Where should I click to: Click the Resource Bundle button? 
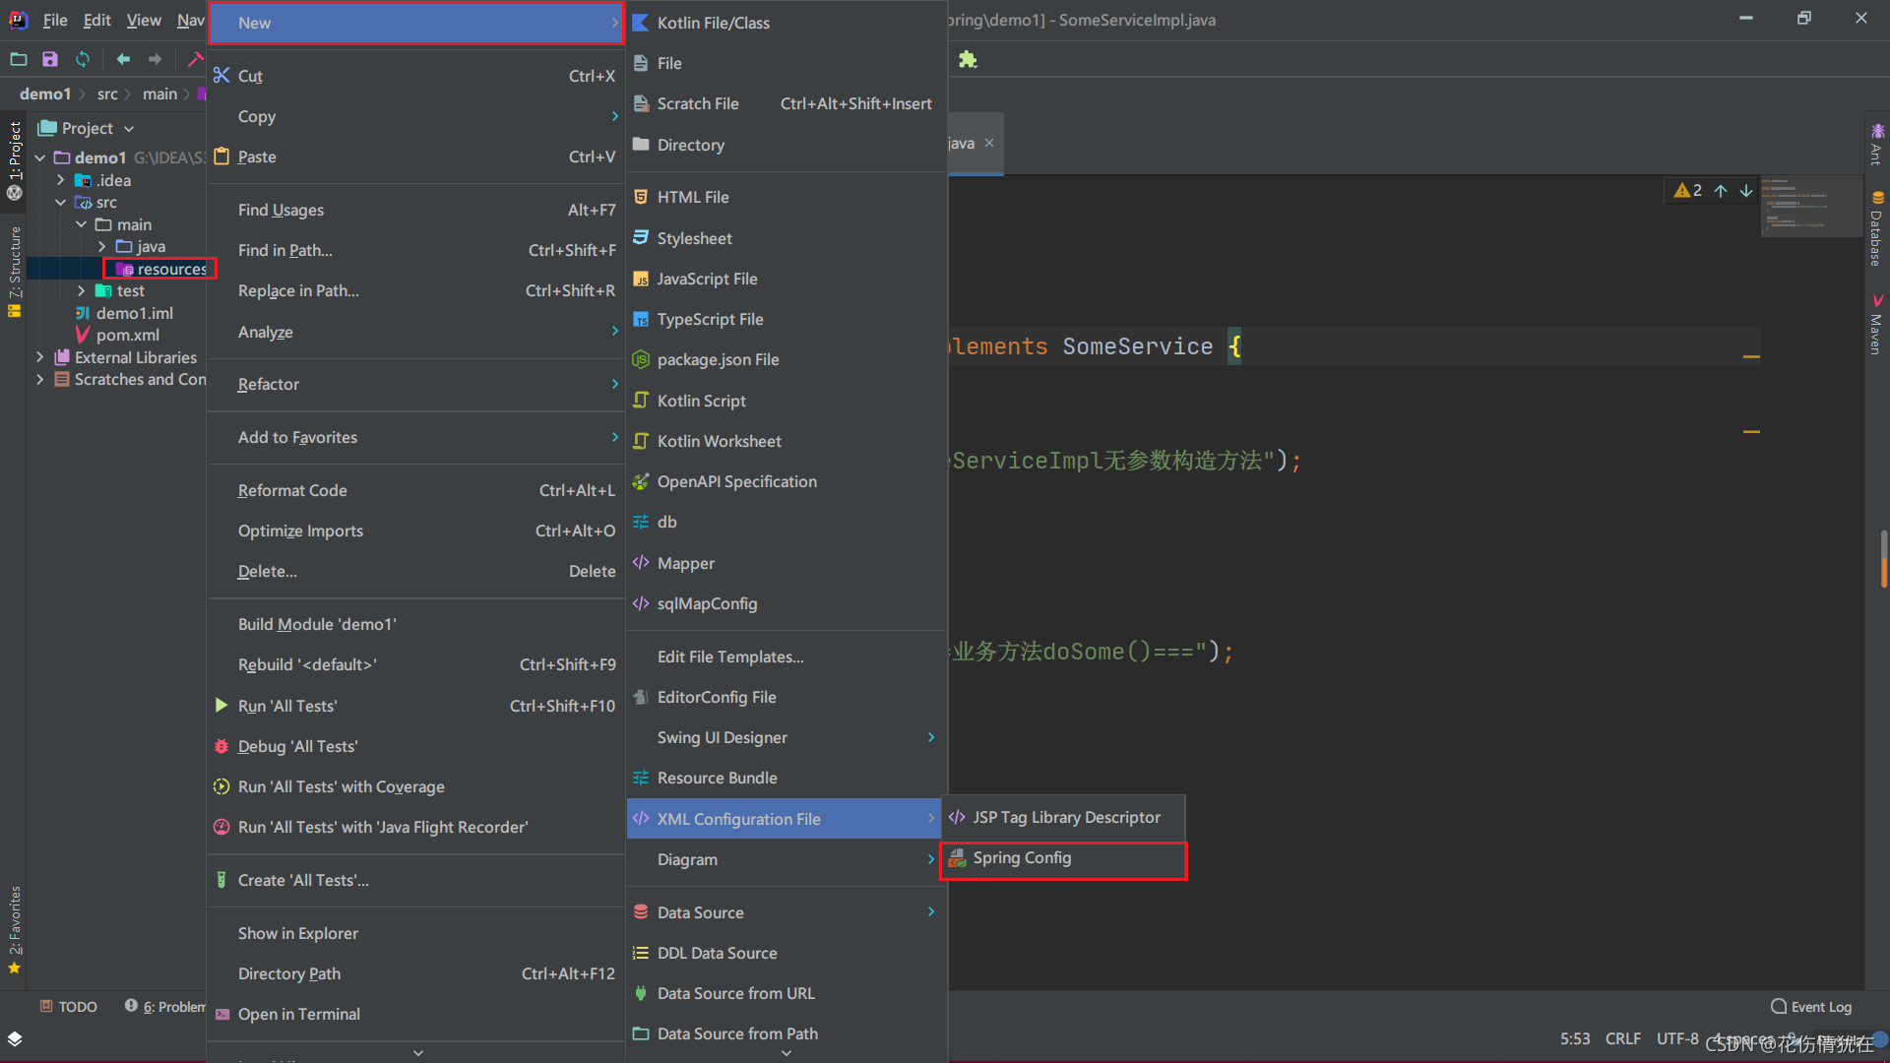coord(717,777)
